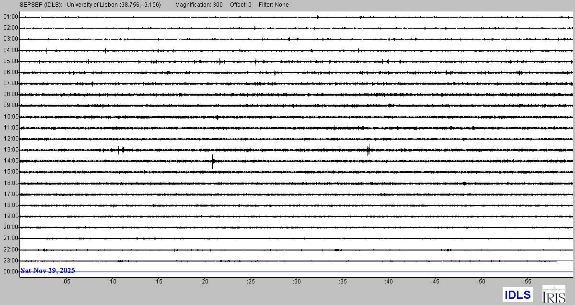
Task: Select the 14:00 hour label
Action: point(11,161)
